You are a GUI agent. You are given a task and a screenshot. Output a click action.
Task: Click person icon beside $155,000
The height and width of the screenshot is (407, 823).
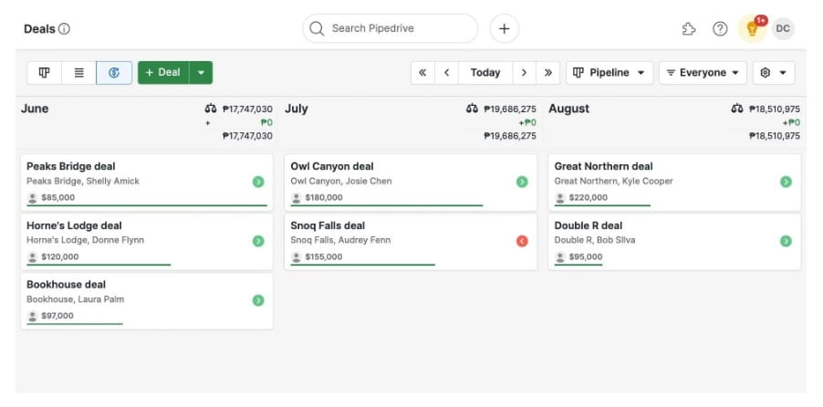(297, 257)
